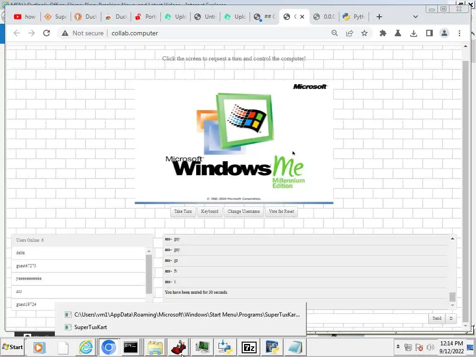Open the on-screen Keyboard button
The width and height of the screenshot is (476, 357).
pos(210,212)
